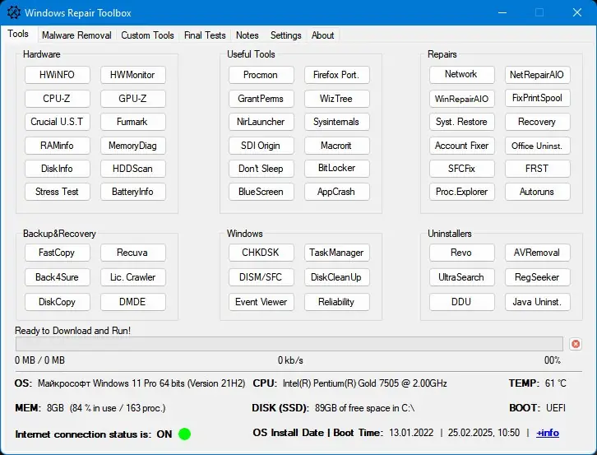This screenshot has height=455, width=597.
Task: Open the Custom Tools tab
Action: point(147,35)
